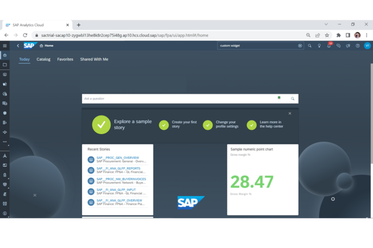The image size is (373, 248).
Task: Click the Ask a question input field
Action: 179,99
